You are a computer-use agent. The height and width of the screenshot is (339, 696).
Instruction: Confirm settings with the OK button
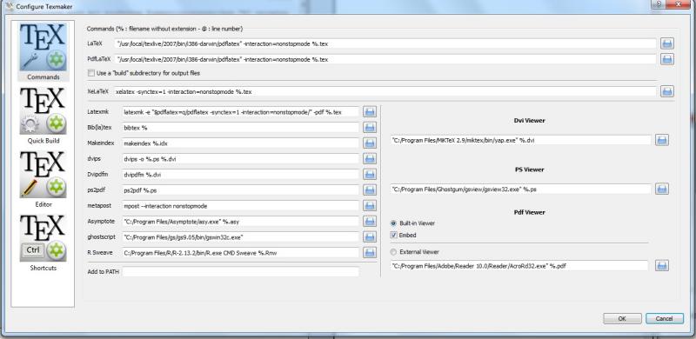622,319
